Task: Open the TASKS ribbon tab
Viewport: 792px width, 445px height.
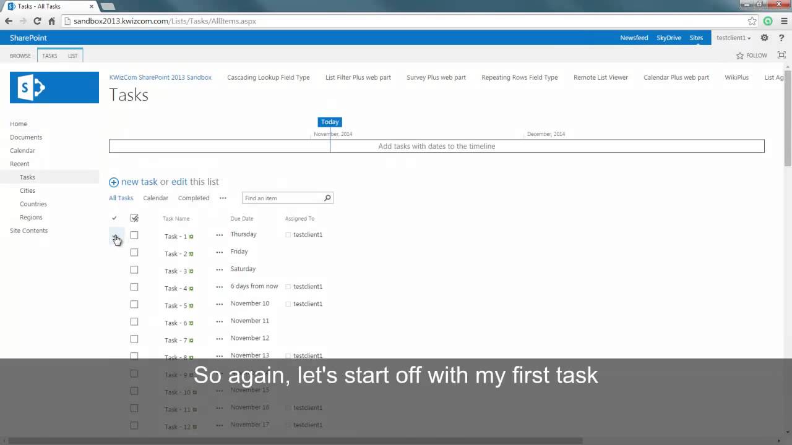Action: click(49, 56)
